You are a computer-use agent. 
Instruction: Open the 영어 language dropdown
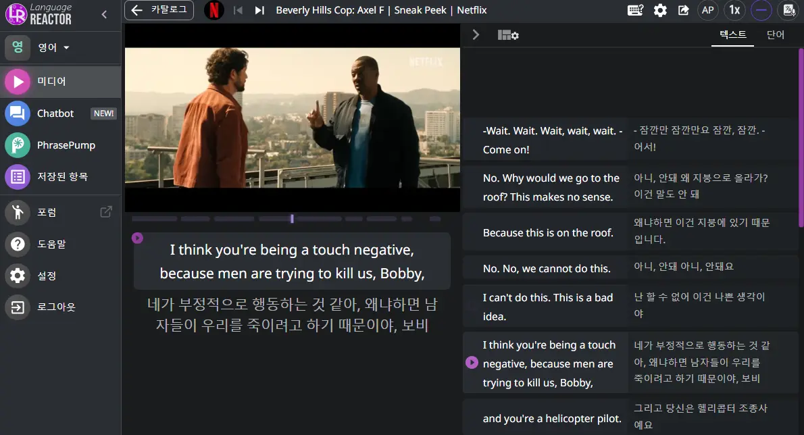[53, 48]
